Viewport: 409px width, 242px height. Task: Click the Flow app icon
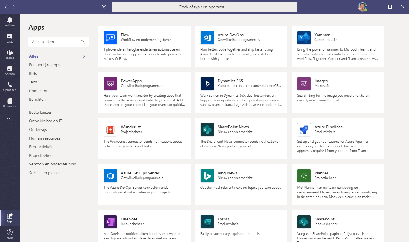point(110,38)
